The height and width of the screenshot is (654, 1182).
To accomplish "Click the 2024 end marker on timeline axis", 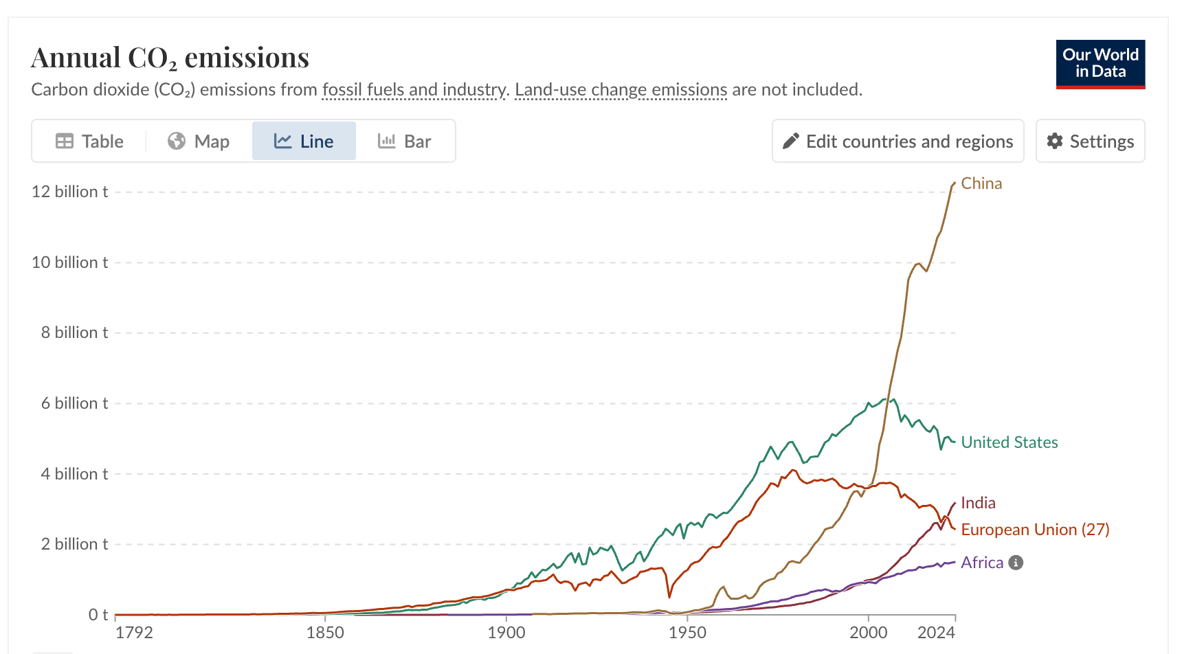I will click(936, 633).
